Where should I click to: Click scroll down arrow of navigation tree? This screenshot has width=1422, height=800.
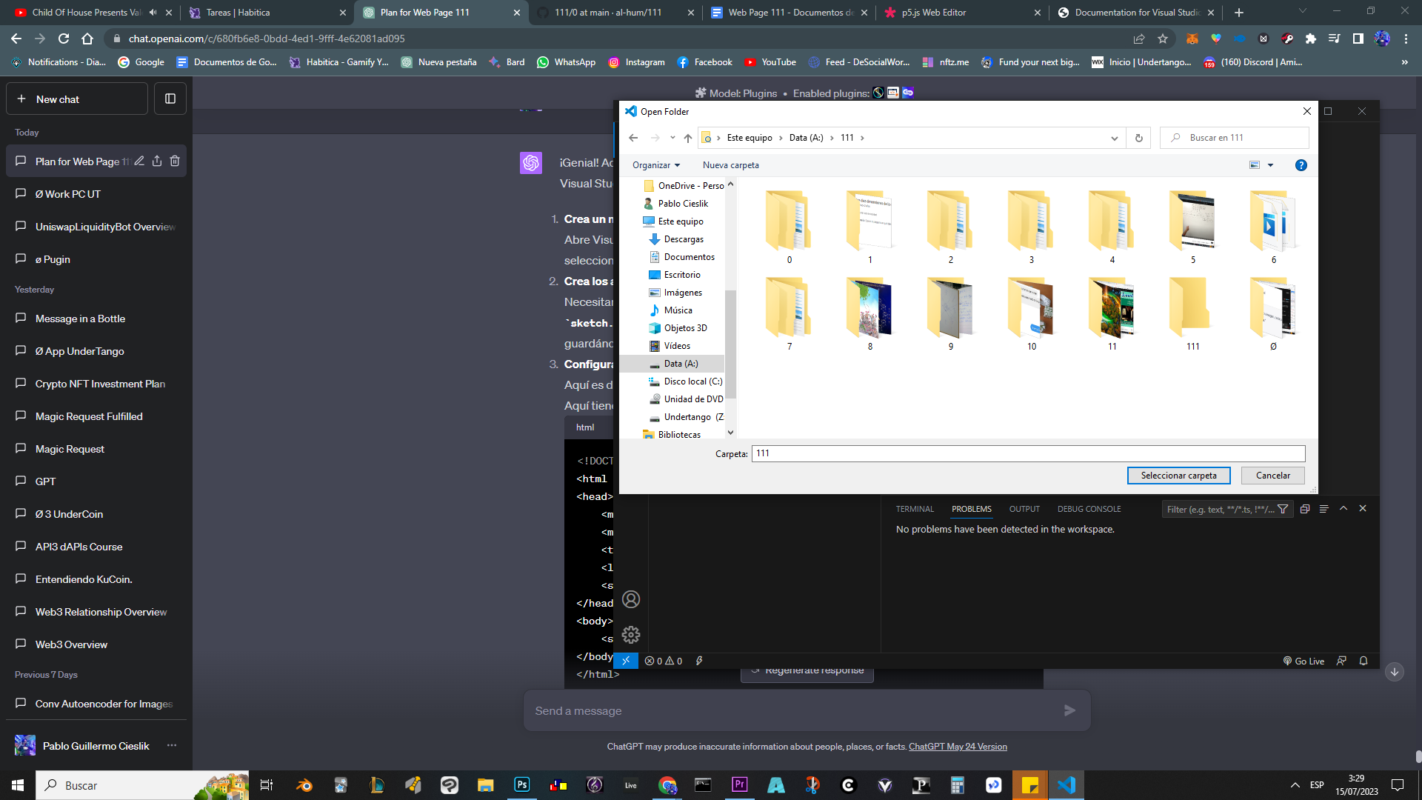(x=730, y=433)
